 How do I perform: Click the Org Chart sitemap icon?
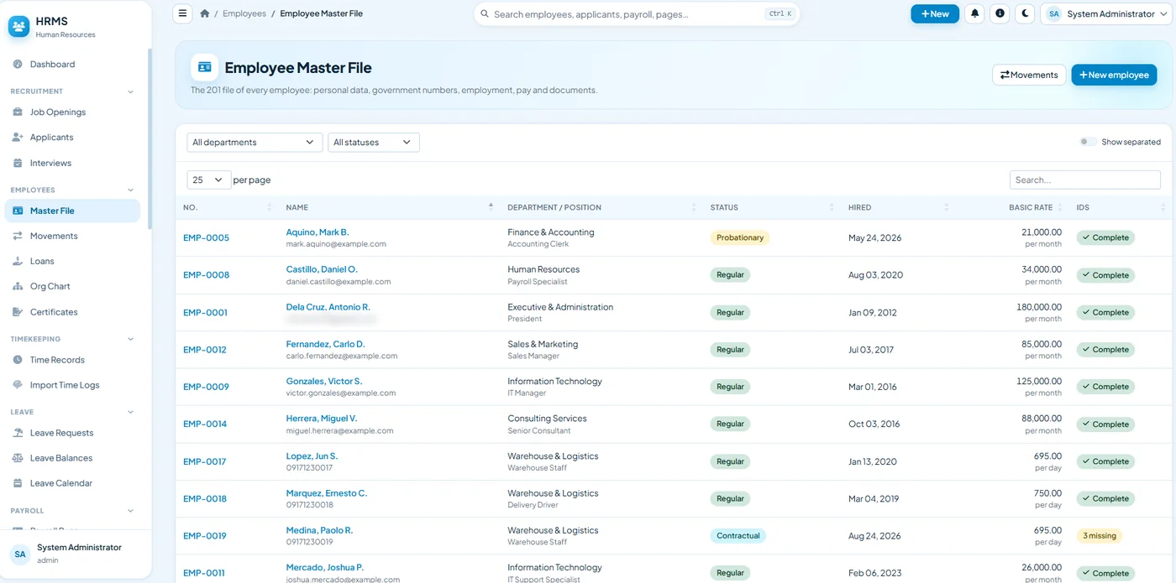(x=18, y=286)
